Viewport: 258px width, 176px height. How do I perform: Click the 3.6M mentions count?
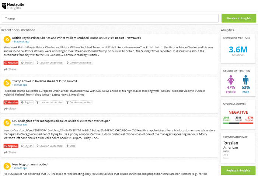pyautogui.click(x=238, y=49)
